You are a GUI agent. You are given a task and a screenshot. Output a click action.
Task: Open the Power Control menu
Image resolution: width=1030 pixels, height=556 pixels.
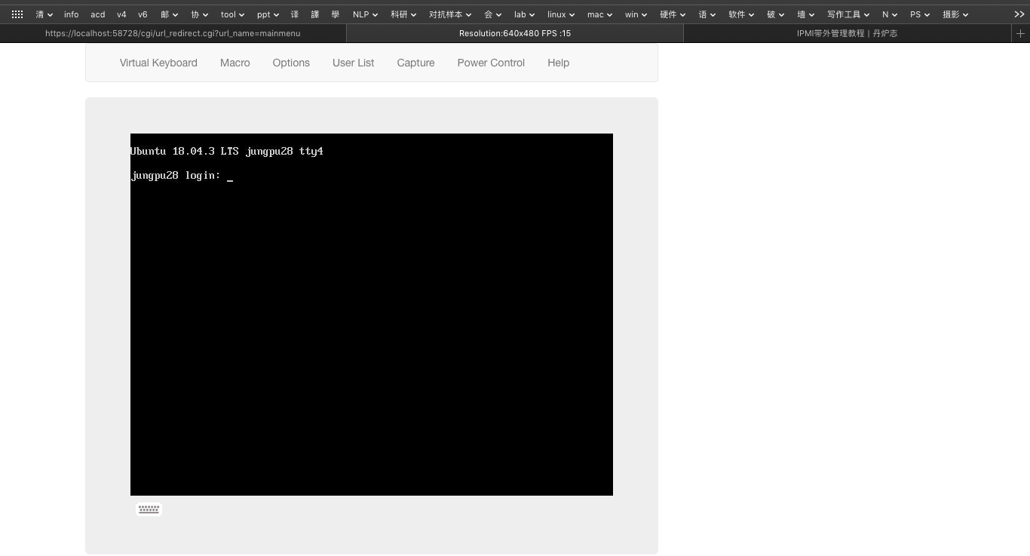point(491,63)
